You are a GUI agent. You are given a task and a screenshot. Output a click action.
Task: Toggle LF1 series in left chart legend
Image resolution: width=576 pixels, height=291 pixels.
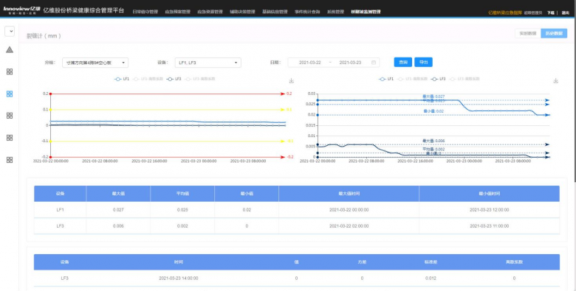pyautogui.click(x=122, y=79)
